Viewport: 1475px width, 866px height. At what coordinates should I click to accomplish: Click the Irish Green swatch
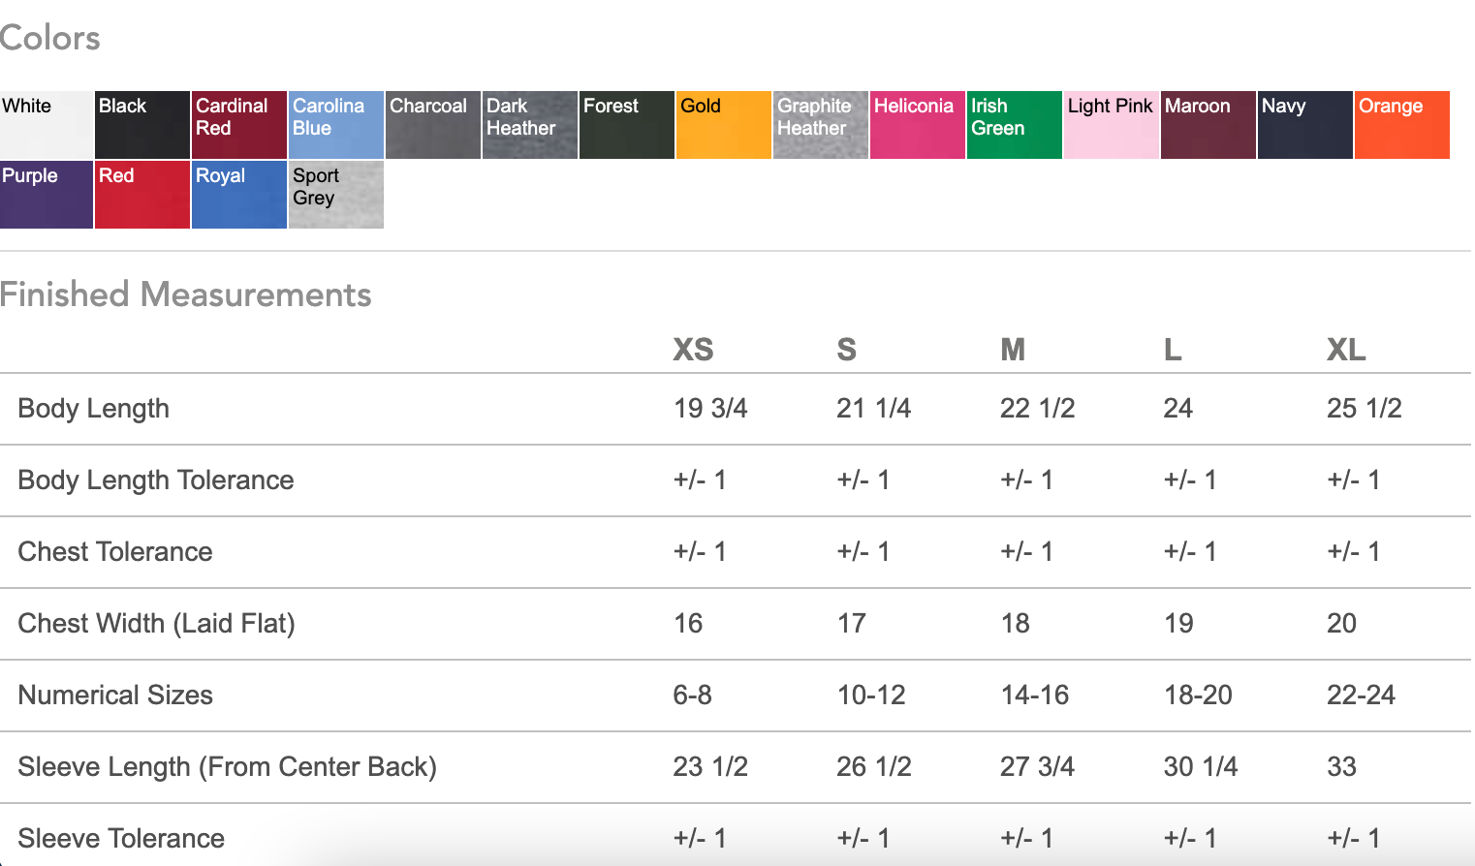[x=1015, y=125]
